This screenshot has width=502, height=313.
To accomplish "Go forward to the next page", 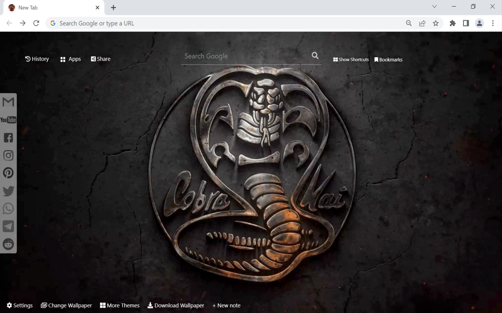I will [x=23, y=23].
